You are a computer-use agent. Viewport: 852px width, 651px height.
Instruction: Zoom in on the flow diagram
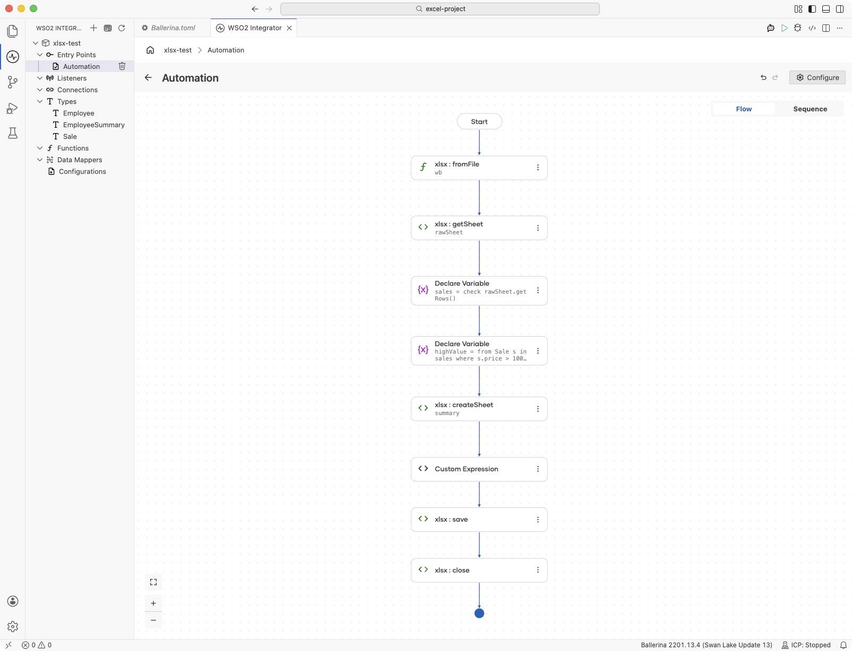pyautogui.click(x=153, y=603)
